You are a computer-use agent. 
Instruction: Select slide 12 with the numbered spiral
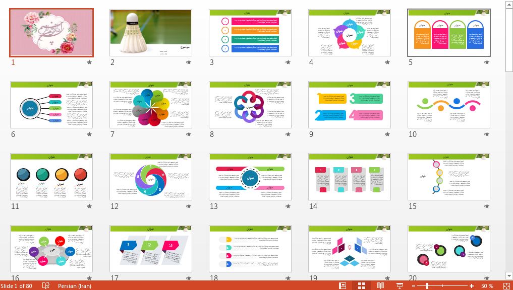pos(151,177)
